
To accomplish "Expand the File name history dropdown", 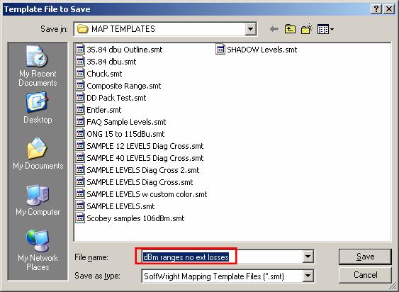I will click(x=308, y=257).
